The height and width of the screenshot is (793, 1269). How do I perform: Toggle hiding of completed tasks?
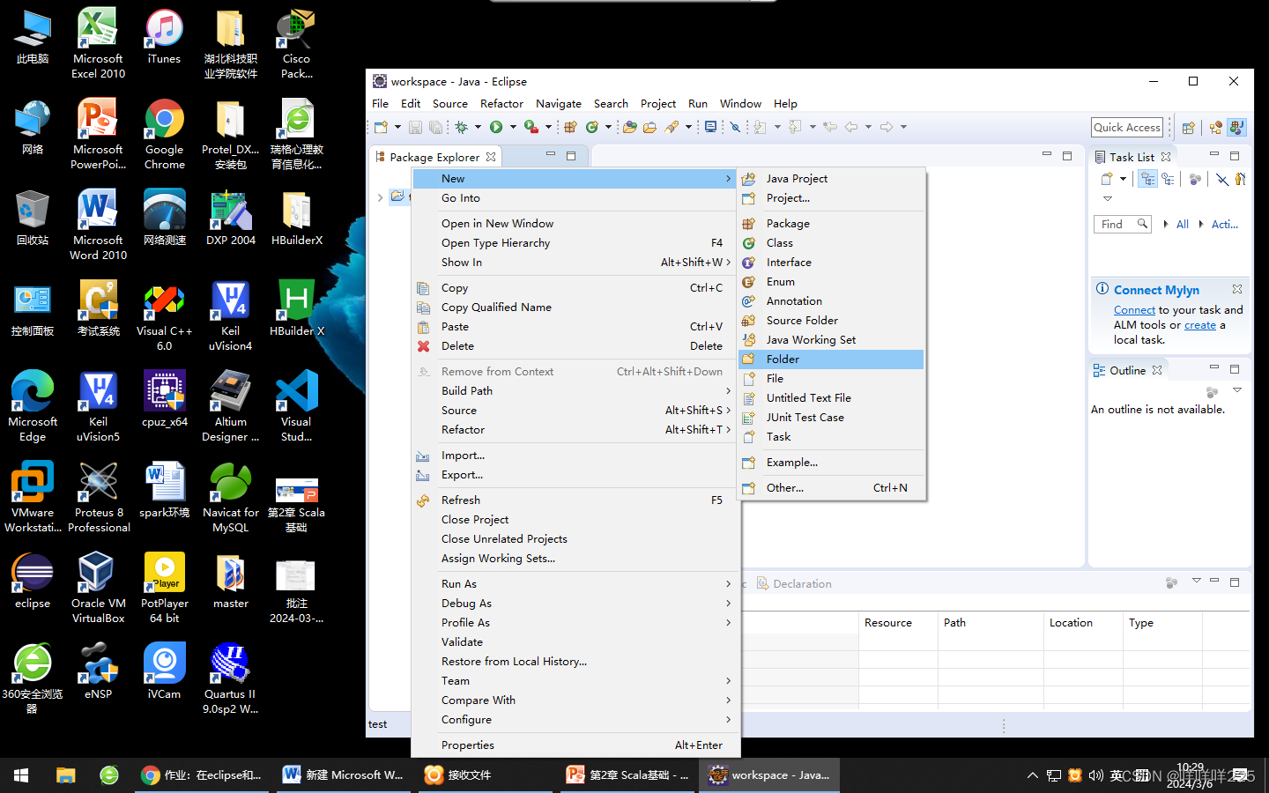[x=1222, y=180]
